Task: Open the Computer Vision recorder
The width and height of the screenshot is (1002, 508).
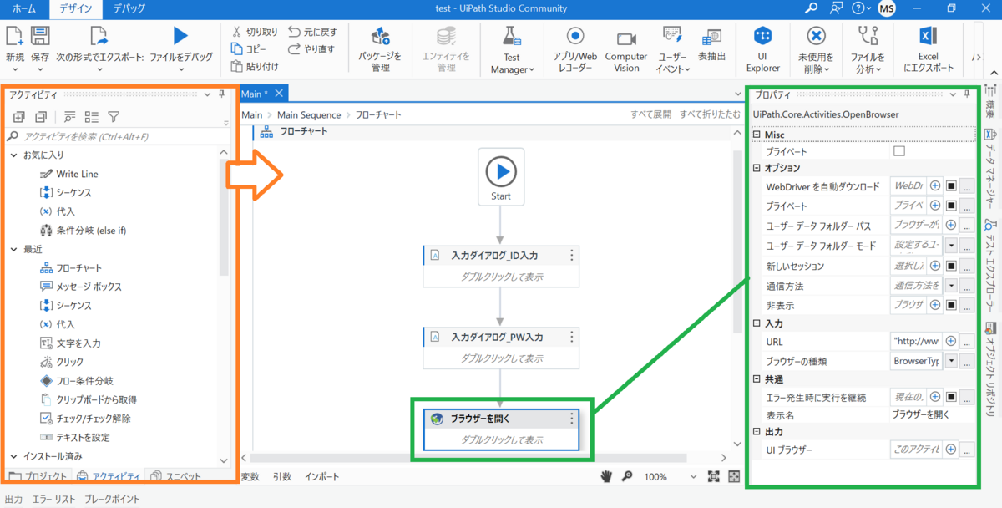Action: 626,49
